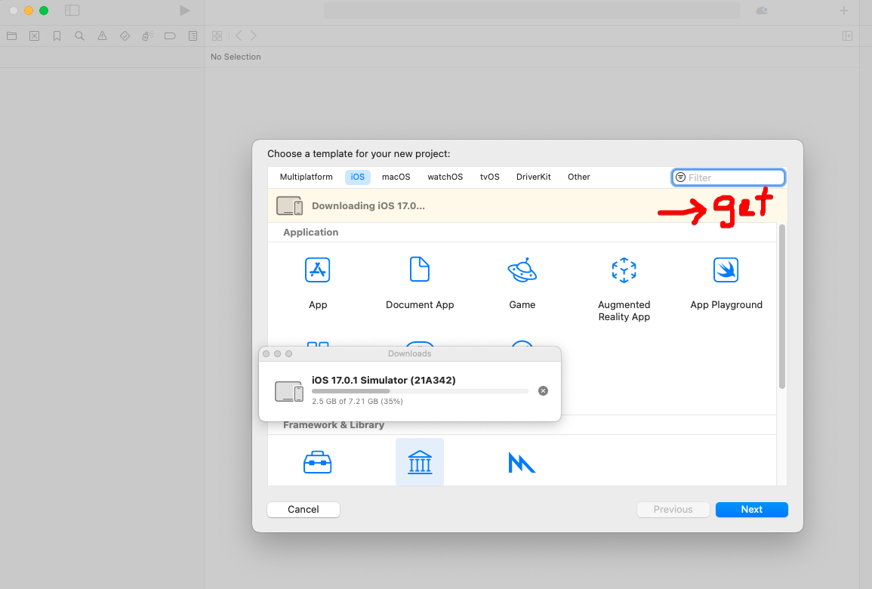872x589 pixels.
Task: Open the Bookmark navigator
Action: [x=57, y=36]
